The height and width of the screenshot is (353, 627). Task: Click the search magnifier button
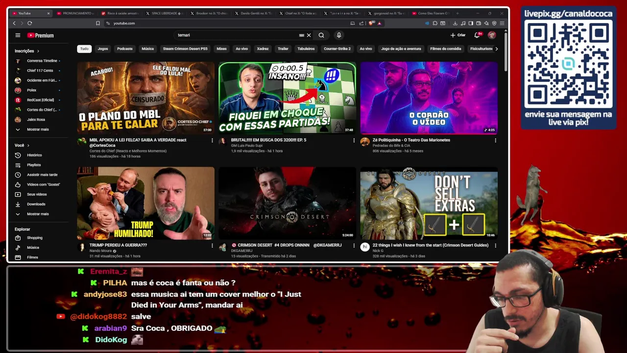[321, 35]
